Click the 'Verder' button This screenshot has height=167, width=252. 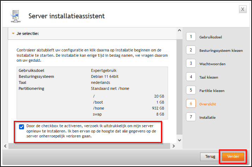pos(233,156)
